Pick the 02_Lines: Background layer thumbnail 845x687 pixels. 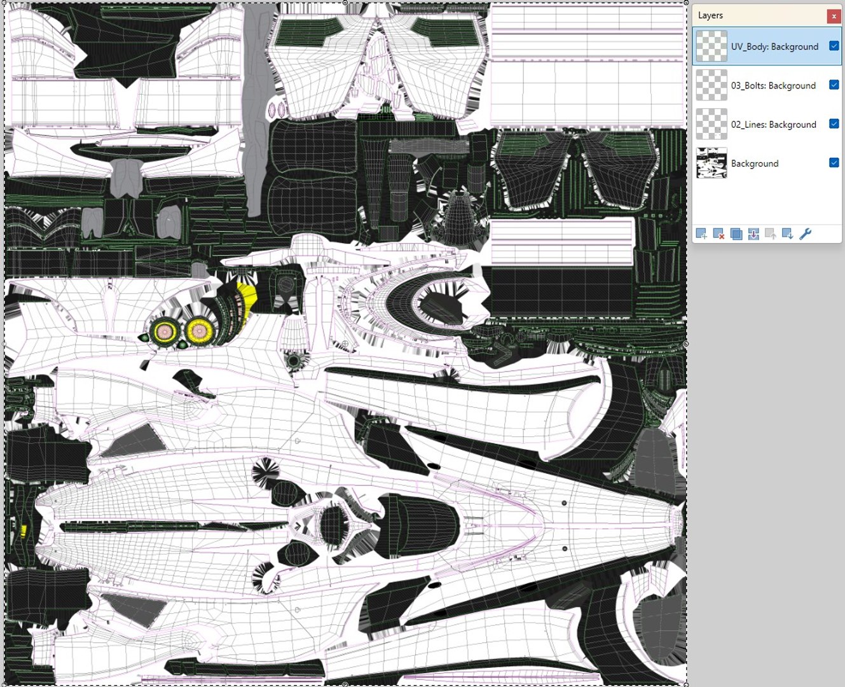pos(711,124)
